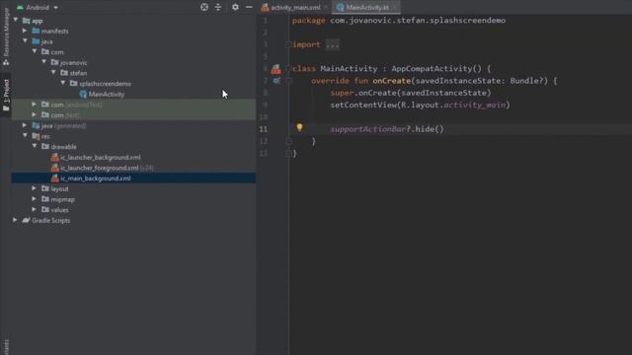Screen dimensions: 632x355
Task: Click the drawable folder icon
Action: click(45, 147)
